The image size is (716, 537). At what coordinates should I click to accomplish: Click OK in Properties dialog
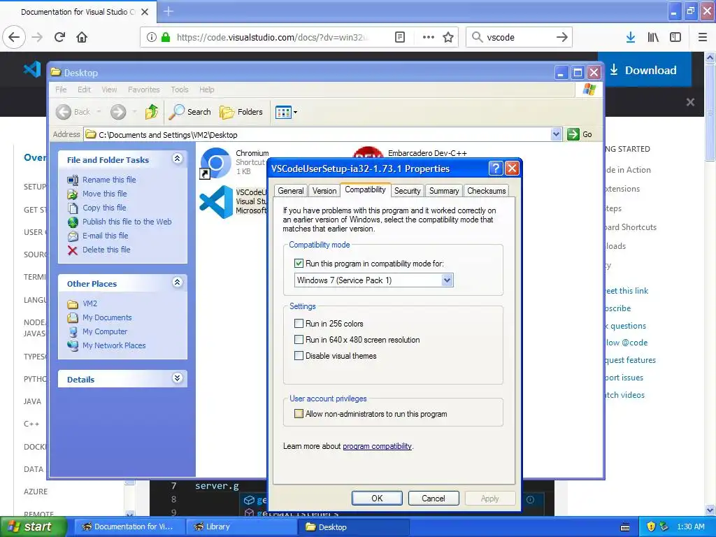tap(377, 498)
